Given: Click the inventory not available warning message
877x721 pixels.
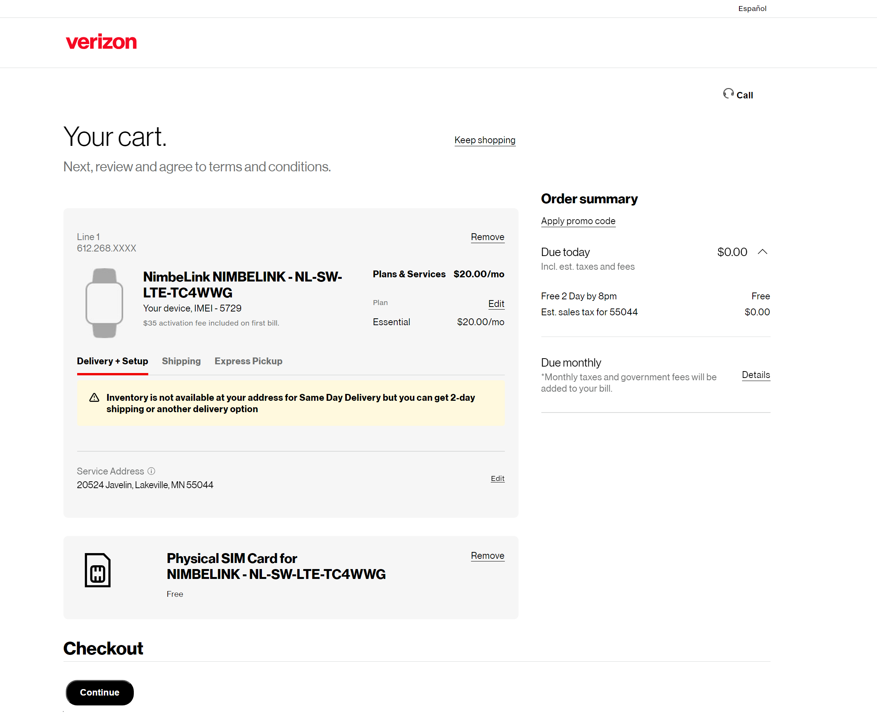Looking at the screenshot, I should [x=290, y=403].
